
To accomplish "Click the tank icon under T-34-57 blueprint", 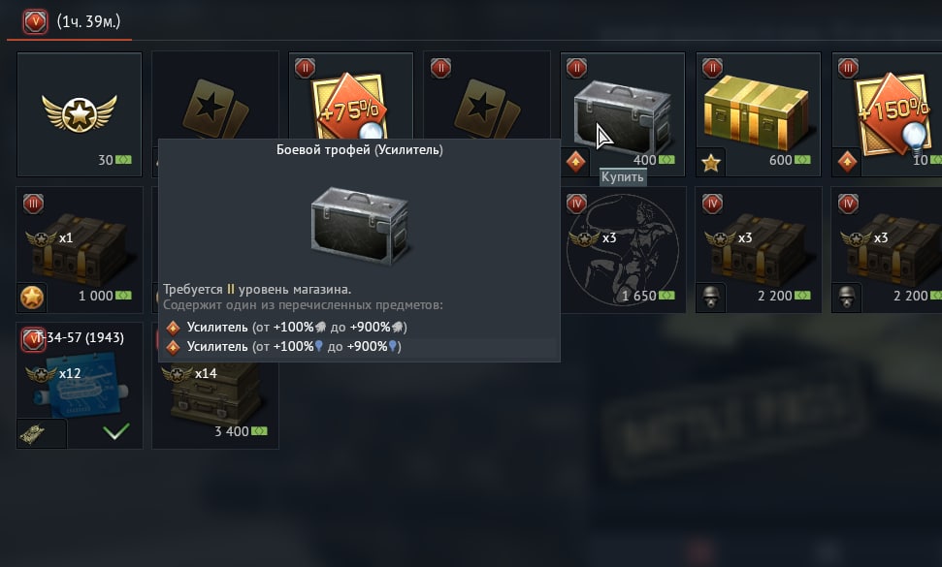I will 32,433.
